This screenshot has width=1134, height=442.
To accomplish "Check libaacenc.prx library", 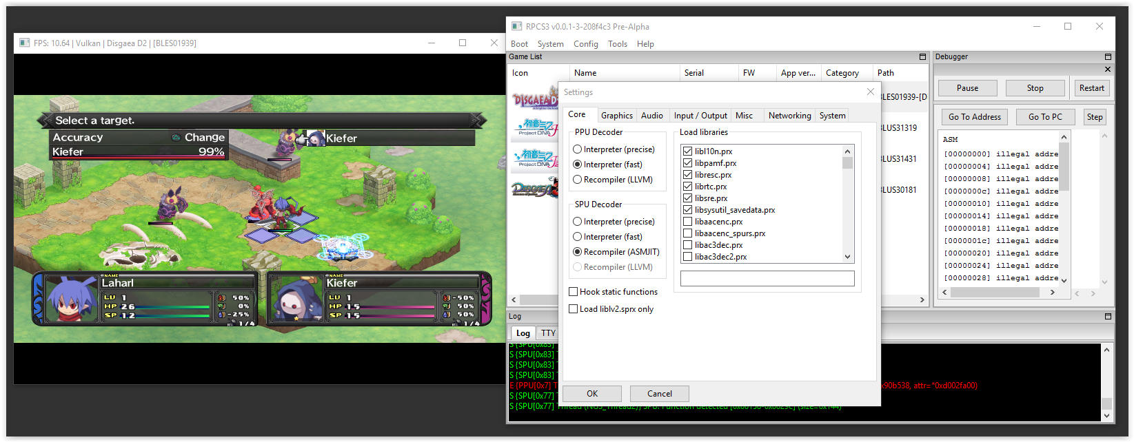I will click(x=687, y=222).
